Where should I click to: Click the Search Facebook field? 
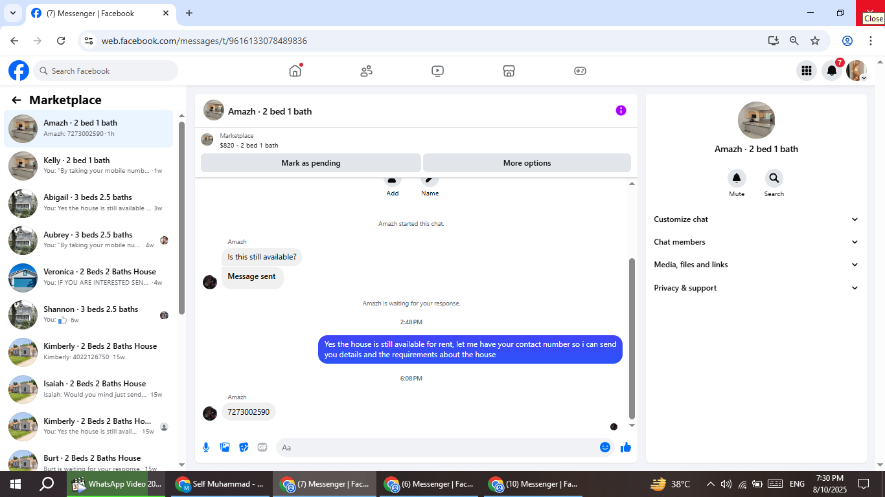click(x=106, y=71)
